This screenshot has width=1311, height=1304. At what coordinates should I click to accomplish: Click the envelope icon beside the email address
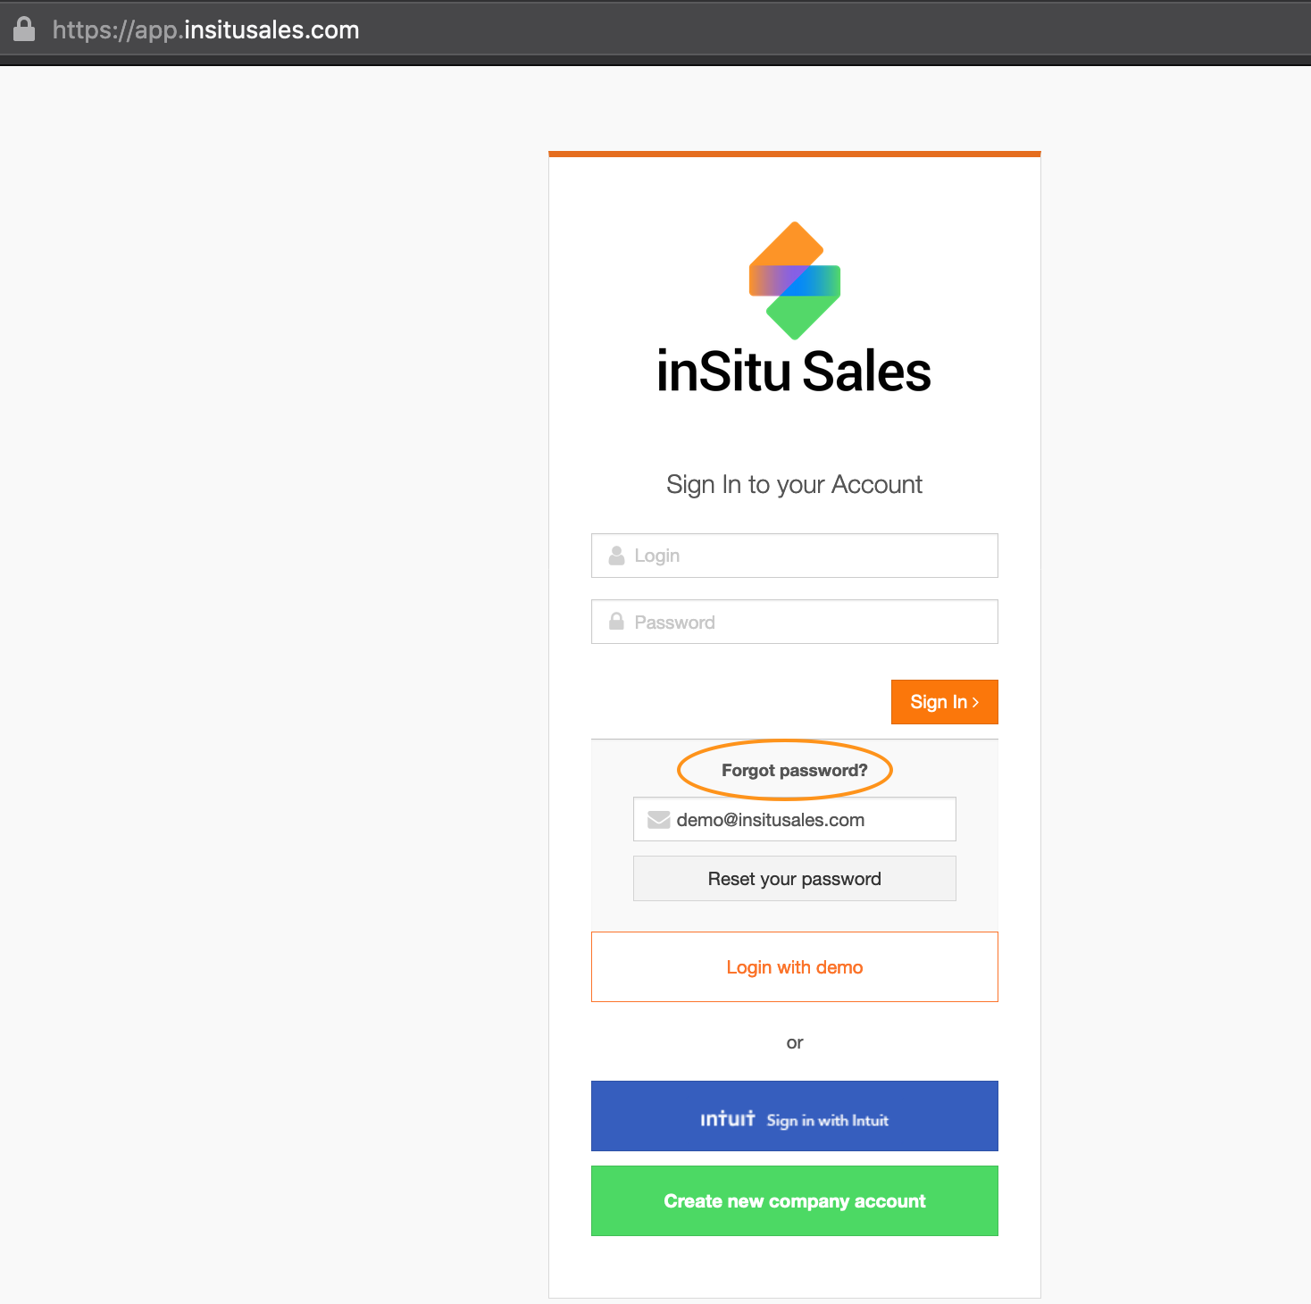coord(658,820)
